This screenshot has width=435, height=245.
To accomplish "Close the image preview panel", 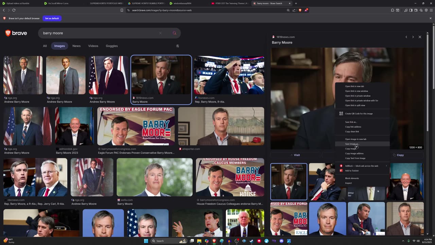I will (420, 37).
